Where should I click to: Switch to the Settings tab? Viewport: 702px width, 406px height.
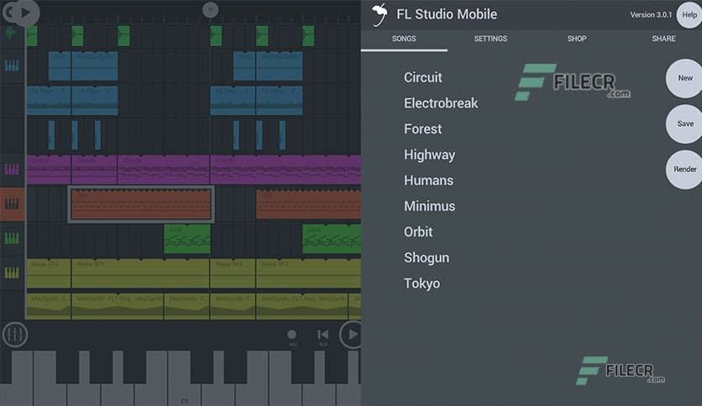click(x=490, y=39)
